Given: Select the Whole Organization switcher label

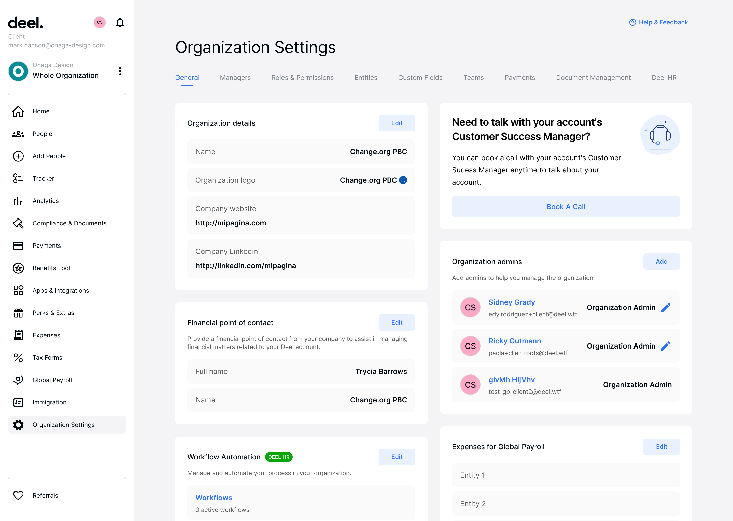Looking at the screenshot, I should point(65,75).
